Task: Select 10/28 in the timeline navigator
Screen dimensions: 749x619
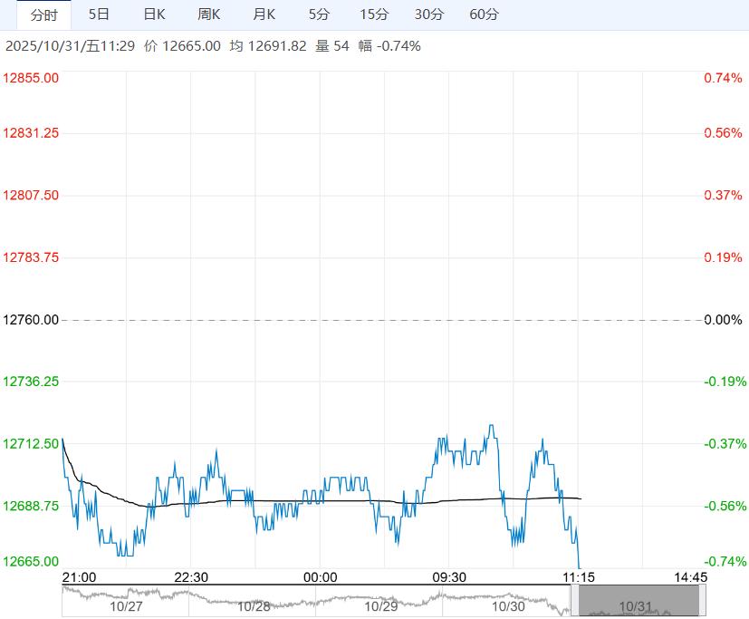Action: [254, 606]
